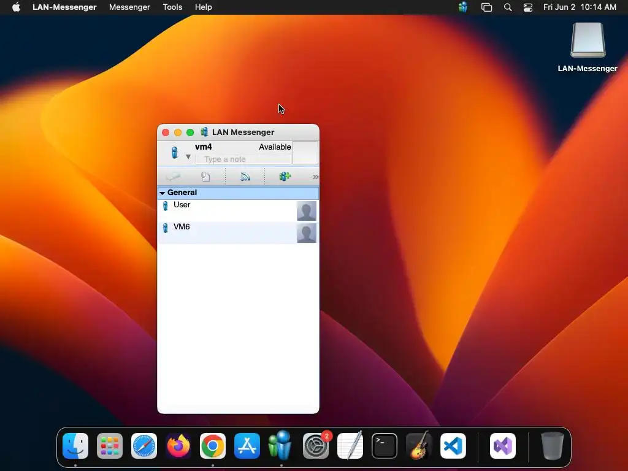Open App Store from the dock

[247, 446]
